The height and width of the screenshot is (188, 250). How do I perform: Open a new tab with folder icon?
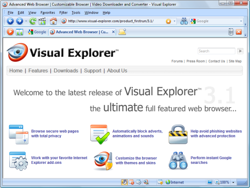(122, 32)
